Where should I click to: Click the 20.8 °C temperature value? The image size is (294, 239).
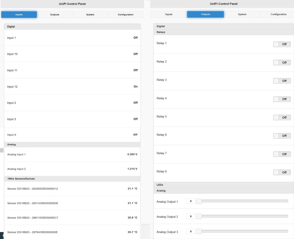[132, 217]
